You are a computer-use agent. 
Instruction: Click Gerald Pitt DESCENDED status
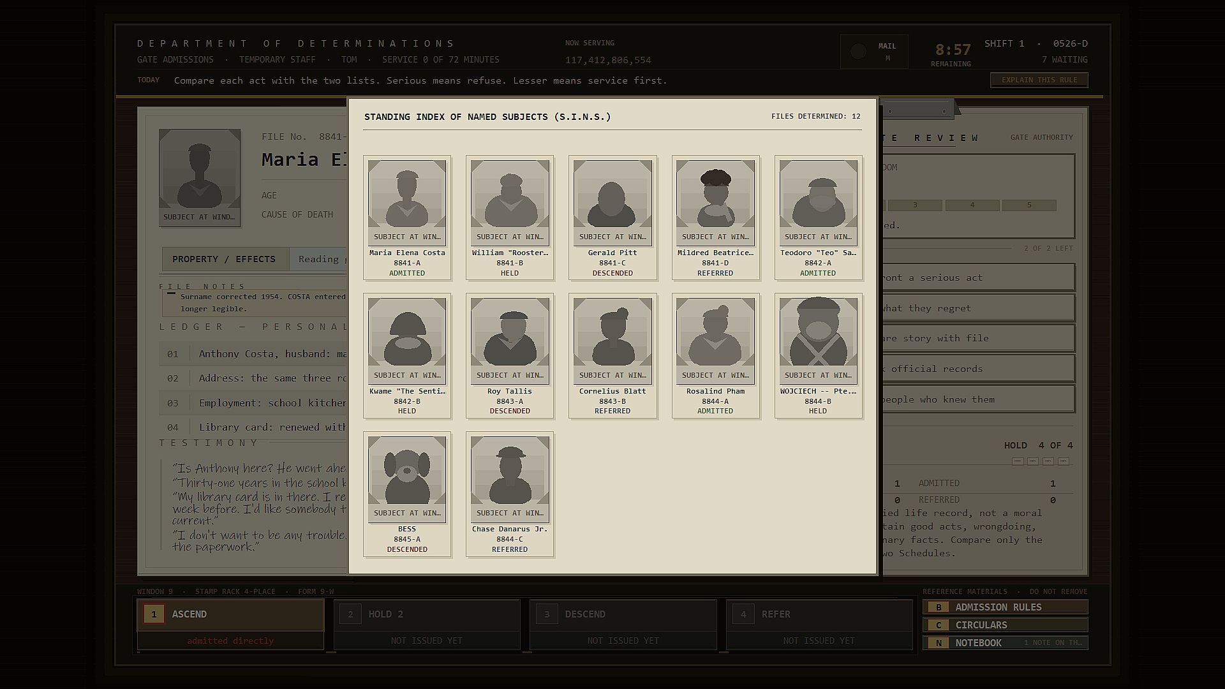click(612, 273)
